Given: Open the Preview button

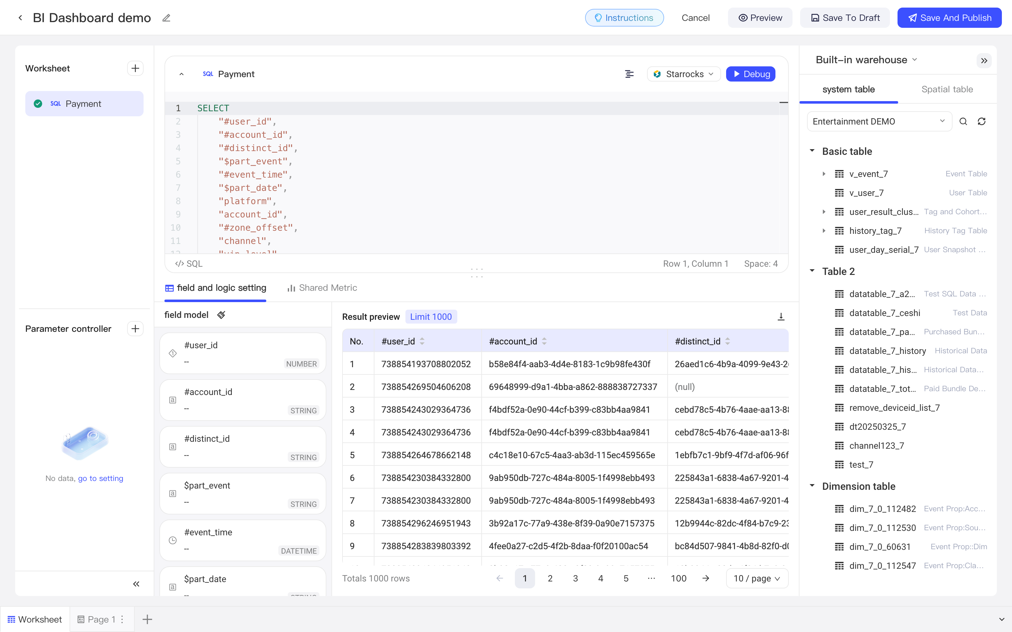Looking at the screenshot, I should click(x=760, y=18).
